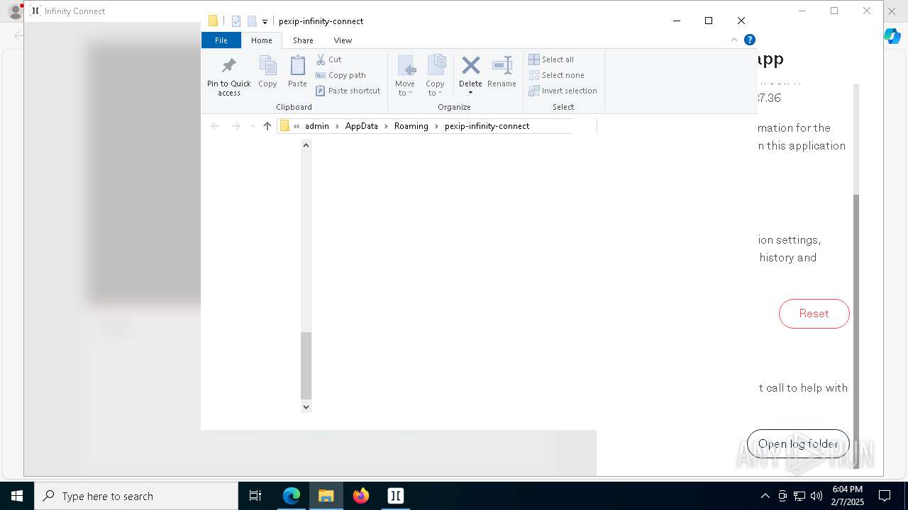The width and height of the screenshot is (908, 510).
Task: Click the File Explorer taskbar icon
Action: (x=326, y=496)
